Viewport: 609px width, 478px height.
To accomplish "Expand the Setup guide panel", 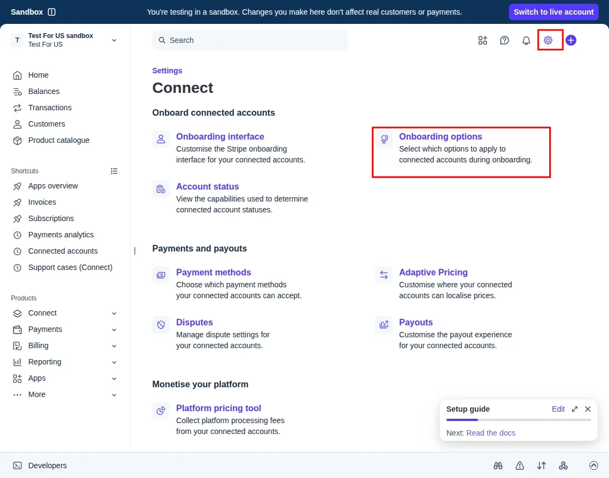I will pos(574,409).
